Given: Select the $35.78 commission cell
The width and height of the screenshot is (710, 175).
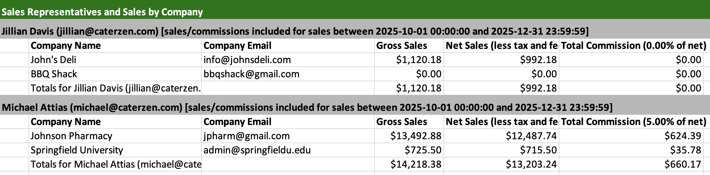Looking at the screenshot, I should click(x=685, y=150).
